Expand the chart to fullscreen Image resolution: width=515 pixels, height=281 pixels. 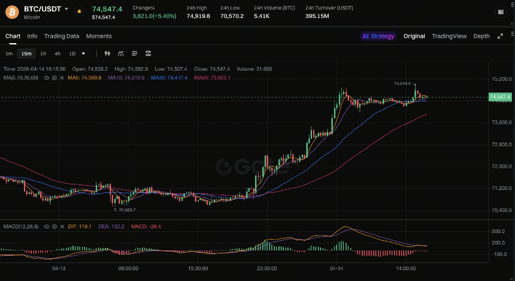point(500,36)
